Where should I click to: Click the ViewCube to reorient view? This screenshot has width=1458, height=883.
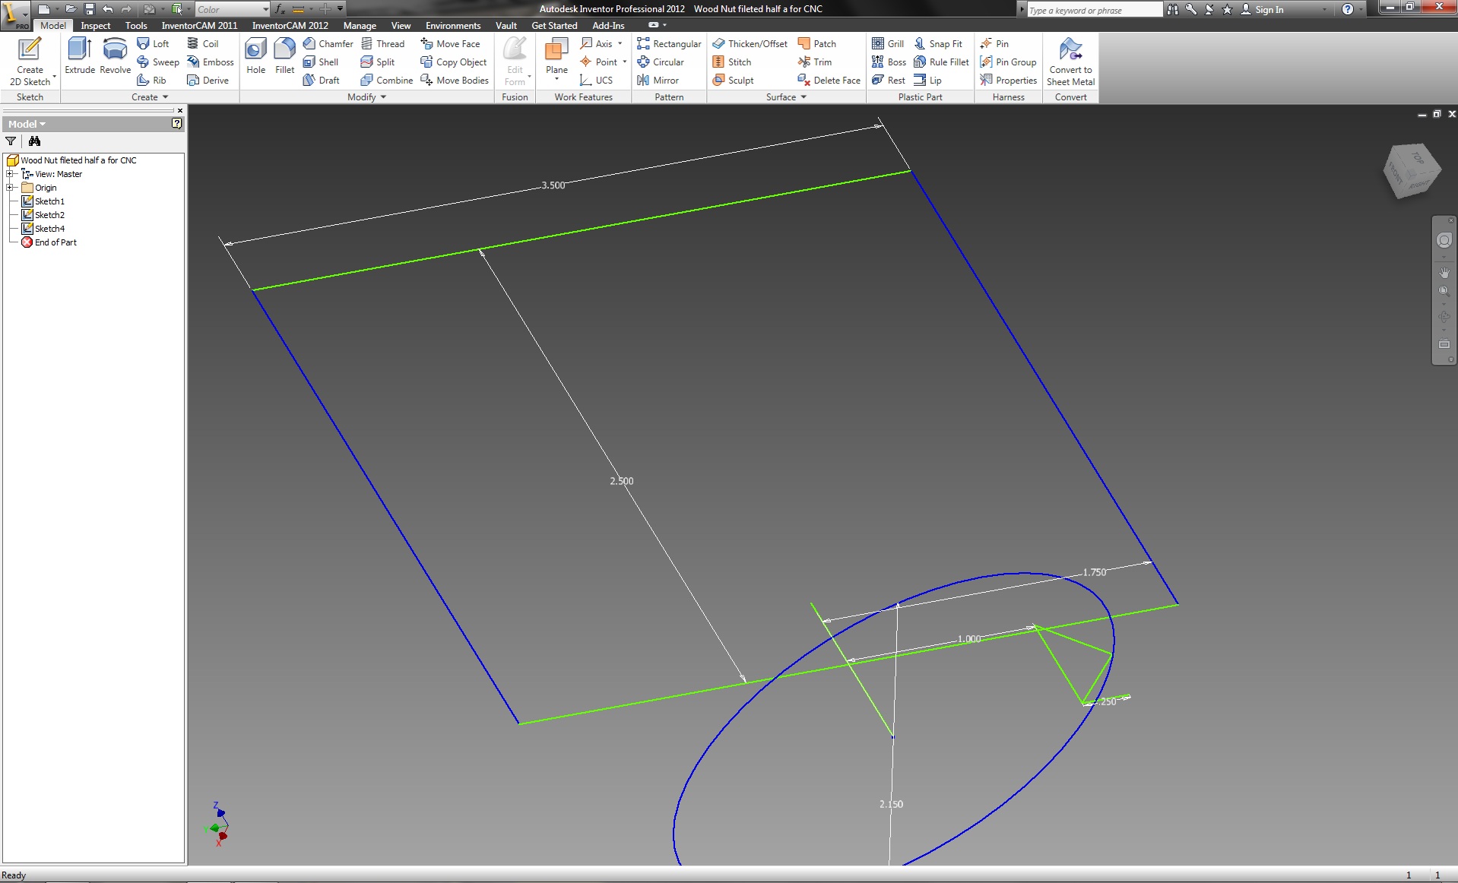[x=1412, y=171]
